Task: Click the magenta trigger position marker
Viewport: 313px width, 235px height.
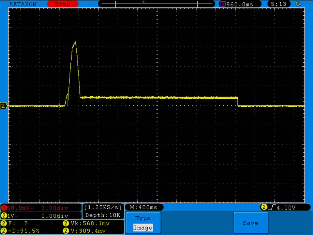Action: (143, 2)
